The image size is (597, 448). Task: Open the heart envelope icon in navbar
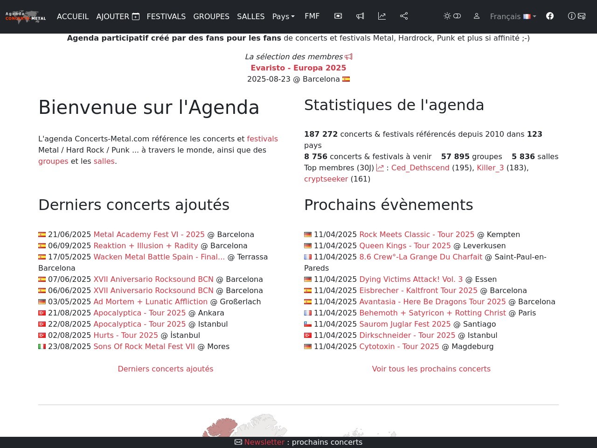338,16
